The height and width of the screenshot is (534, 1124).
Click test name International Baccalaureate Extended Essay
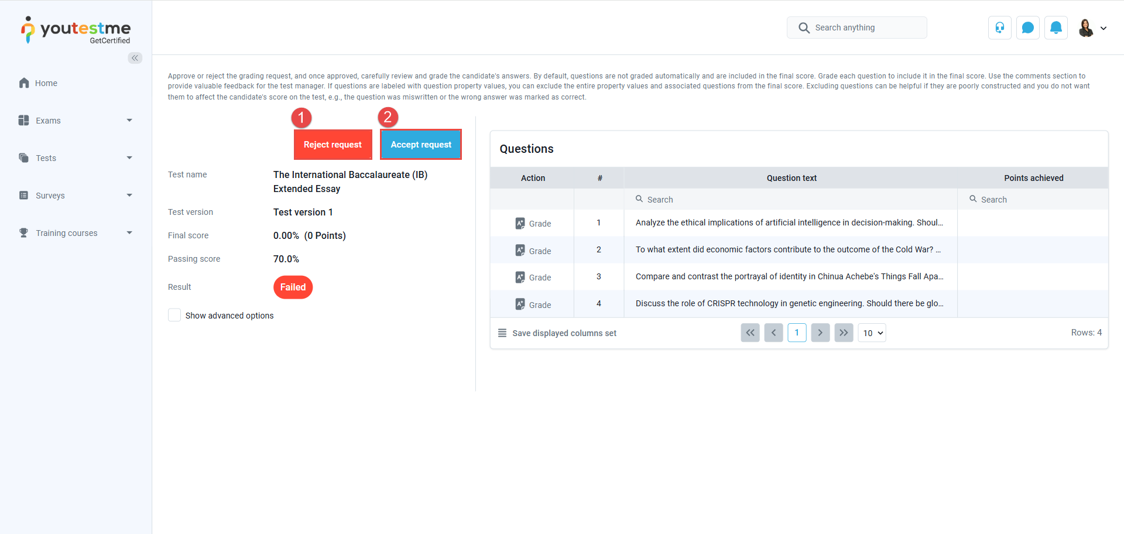[x=350, y=182]
